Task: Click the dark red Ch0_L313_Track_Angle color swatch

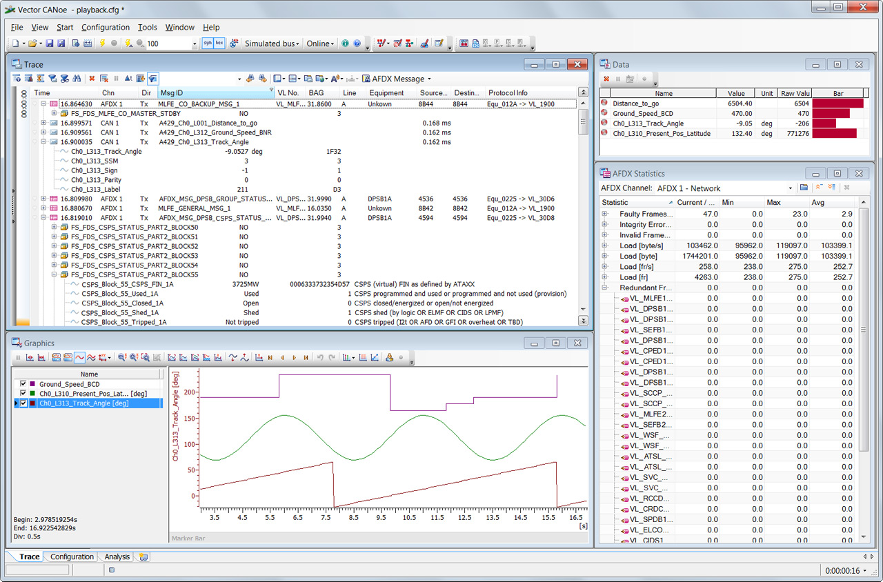Action: point(32,403)
